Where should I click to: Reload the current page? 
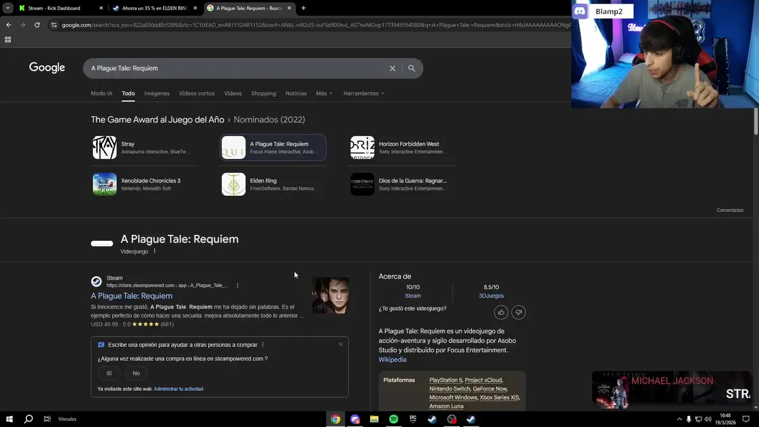point(37,25)
